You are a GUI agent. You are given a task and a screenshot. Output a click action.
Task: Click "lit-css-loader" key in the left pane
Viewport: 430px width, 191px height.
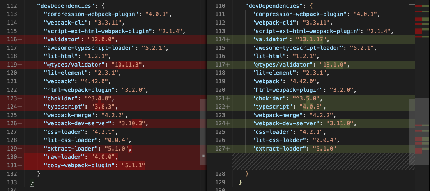(x=71, y=140)
